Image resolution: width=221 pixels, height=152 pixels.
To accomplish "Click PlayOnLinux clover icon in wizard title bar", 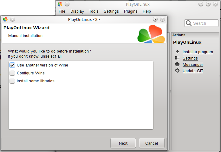I will click(x=5, y=19).
